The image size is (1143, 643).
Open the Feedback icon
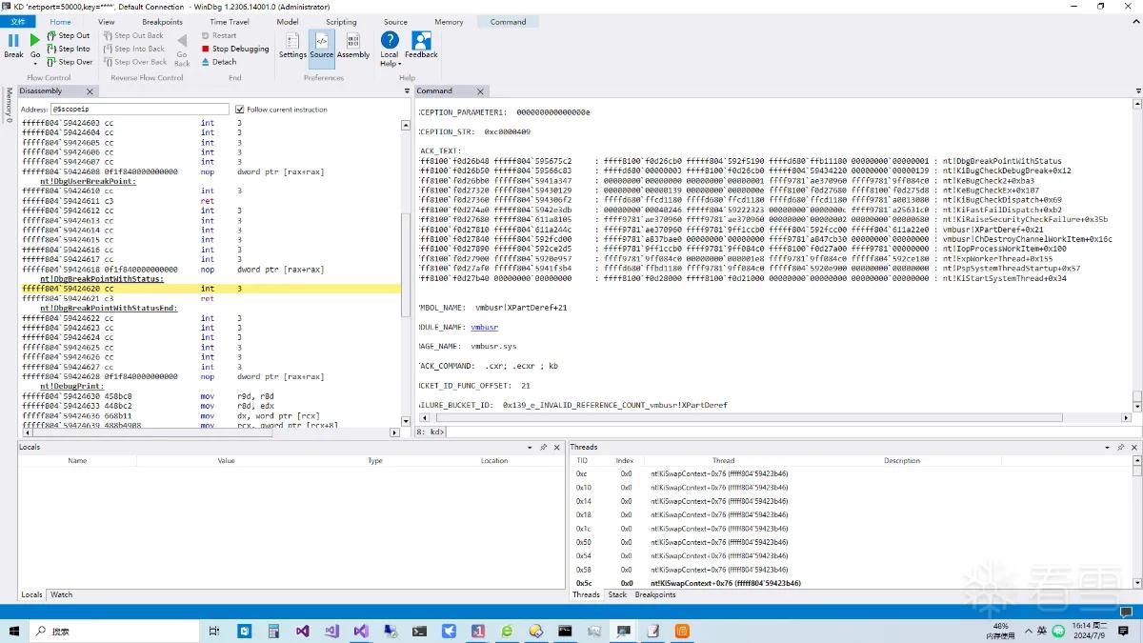[421, 45]
